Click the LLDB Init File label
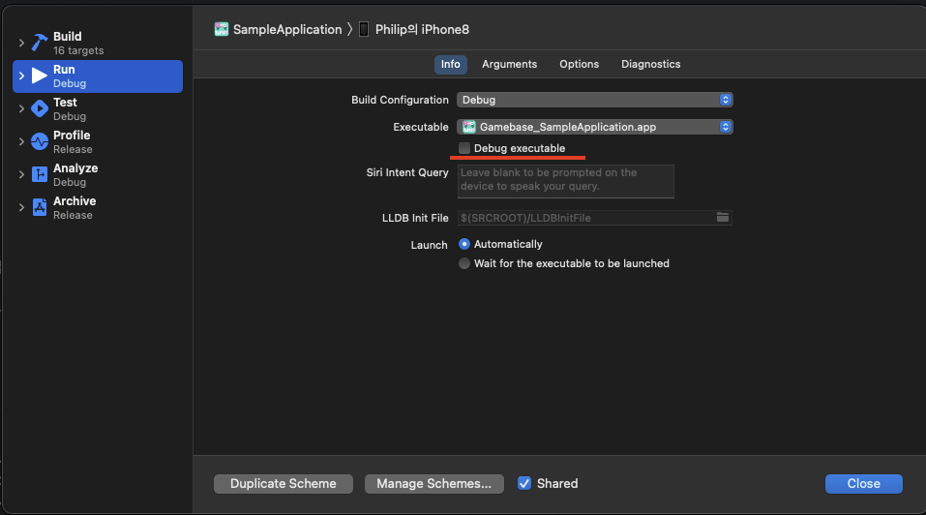The height and width of the screenshot is (515, 926). 415,218
